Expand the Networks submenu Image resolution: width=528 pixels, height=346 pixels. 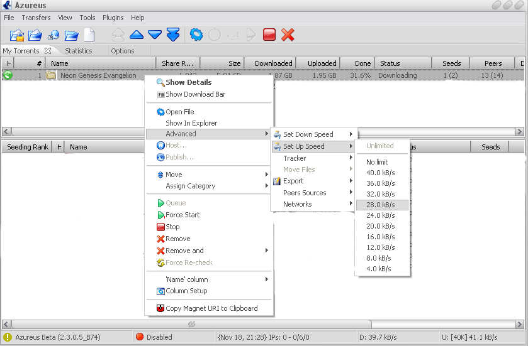(x=313, y=204)
